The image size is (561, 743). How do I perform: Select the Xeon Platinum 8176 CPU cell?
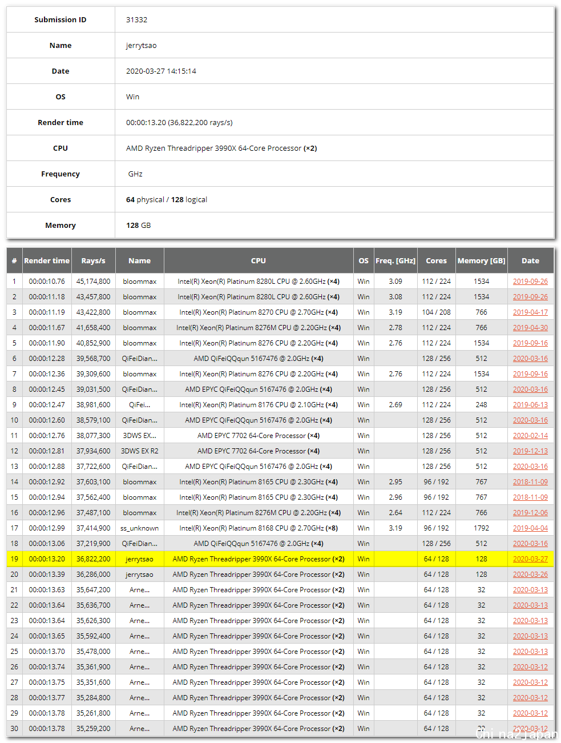pos(259,405)
